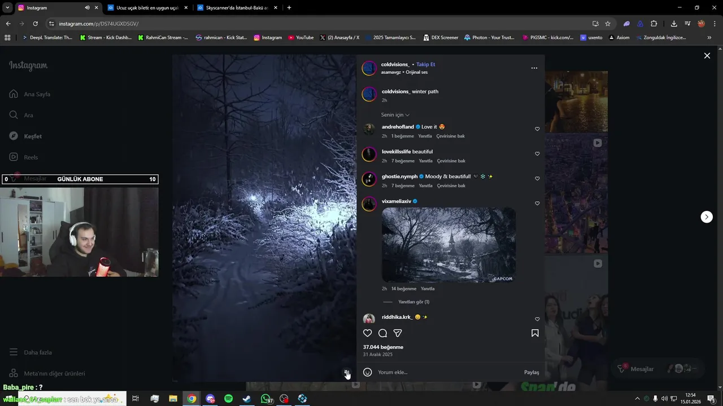Click the address bar URL
Screen dimensions: 723x406
(x=99, y=24)
